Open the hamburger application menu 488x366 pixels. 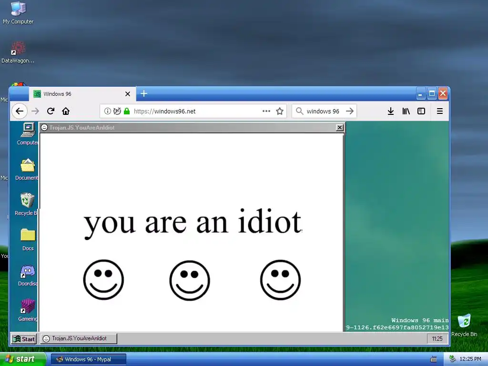[x=439, y=111]
